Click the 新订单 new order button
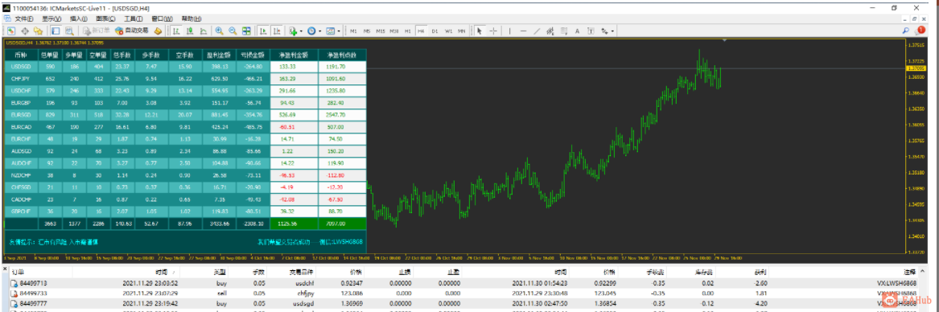Screen dimensions: 939x312 pos(97,31)
